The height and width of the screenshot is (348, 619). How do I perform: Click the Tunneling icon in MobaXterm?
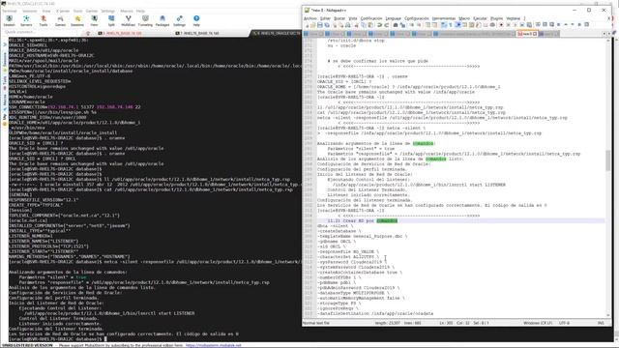point(145,21)
